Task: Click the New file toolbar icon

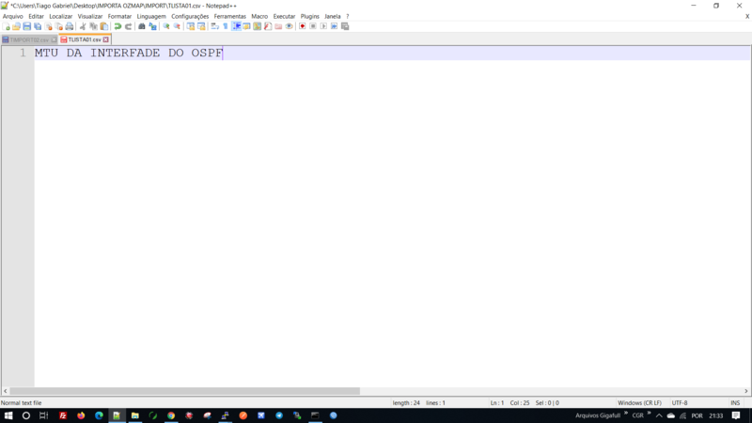Action: [7, 26]
